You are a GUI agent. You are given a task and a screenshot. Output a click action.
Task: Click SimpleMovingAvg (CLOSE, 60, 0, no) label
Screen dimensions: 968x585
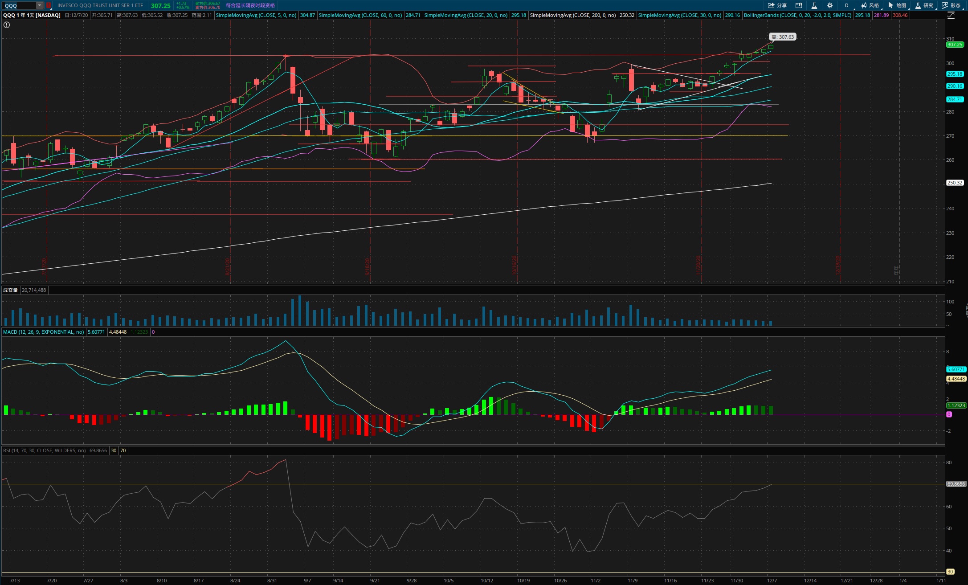click(x=360, y=15)
